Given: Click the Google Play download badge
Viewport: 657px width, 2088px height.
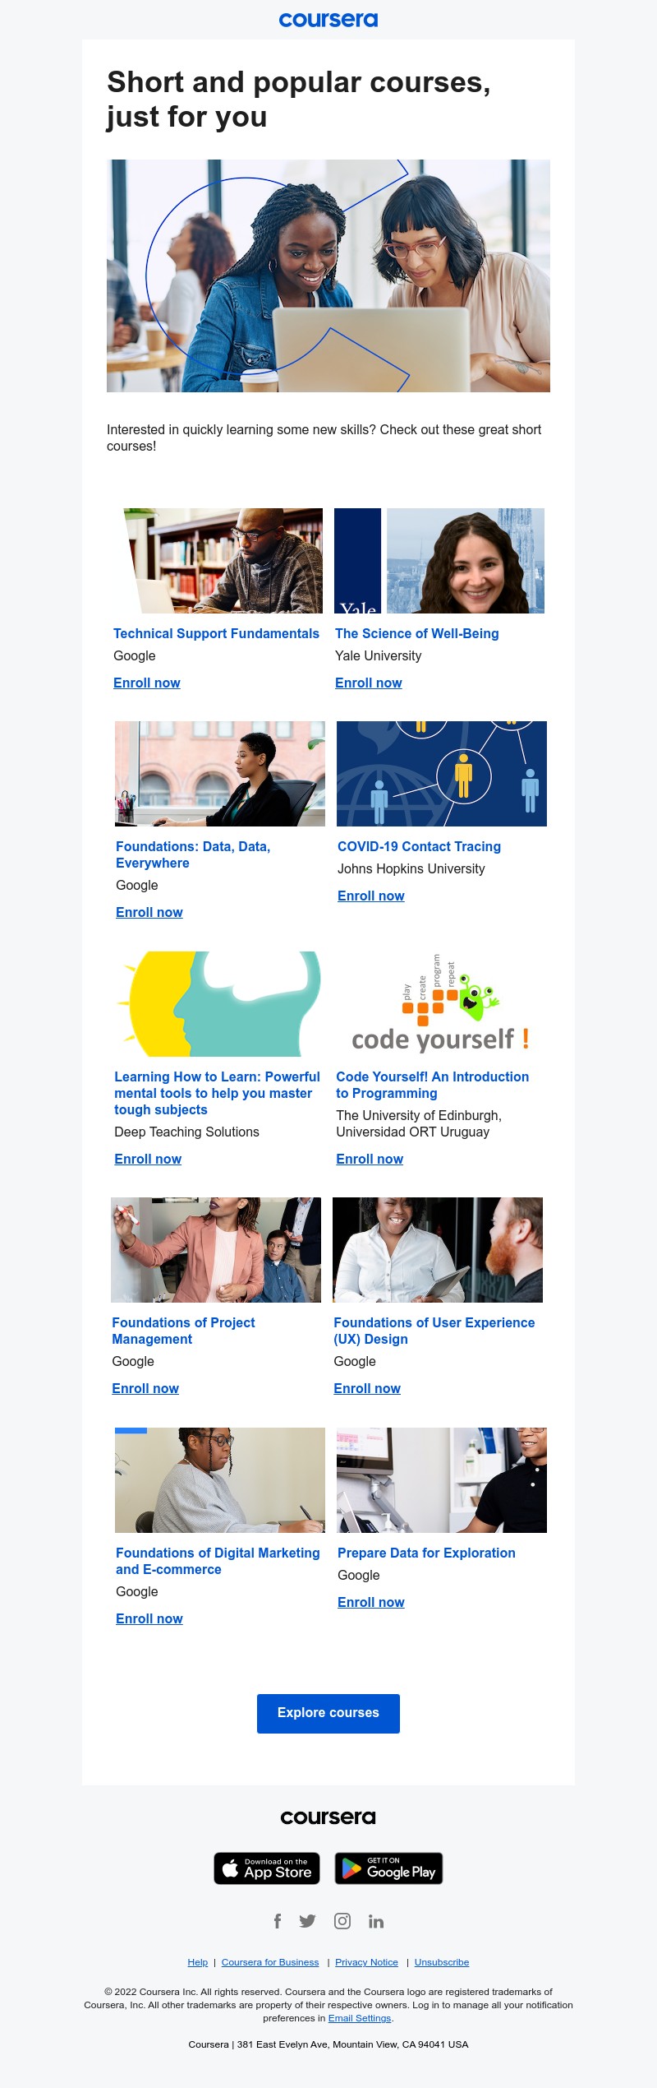Looking at the screenshot, I should [x=388, y=1868].
